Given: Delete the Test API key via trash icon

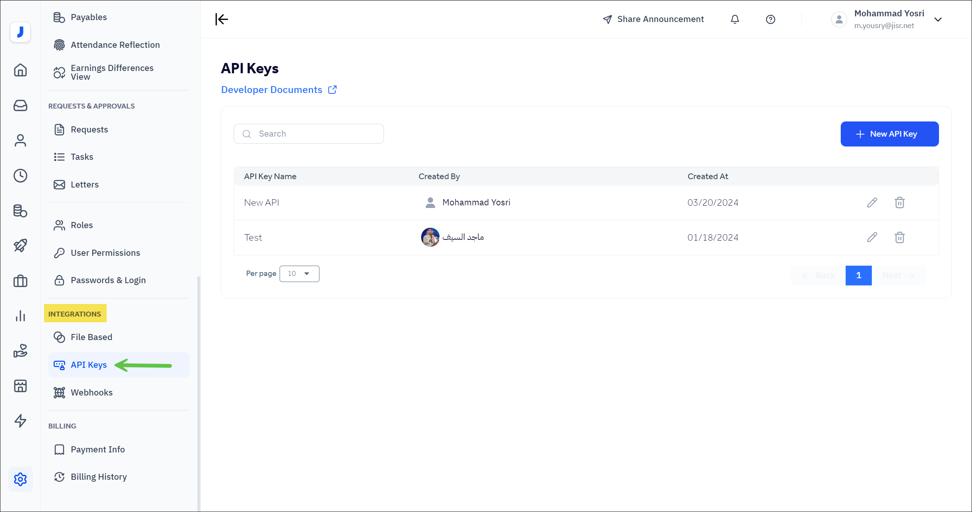Looking at the screenshot, I should tap(900, 238).
